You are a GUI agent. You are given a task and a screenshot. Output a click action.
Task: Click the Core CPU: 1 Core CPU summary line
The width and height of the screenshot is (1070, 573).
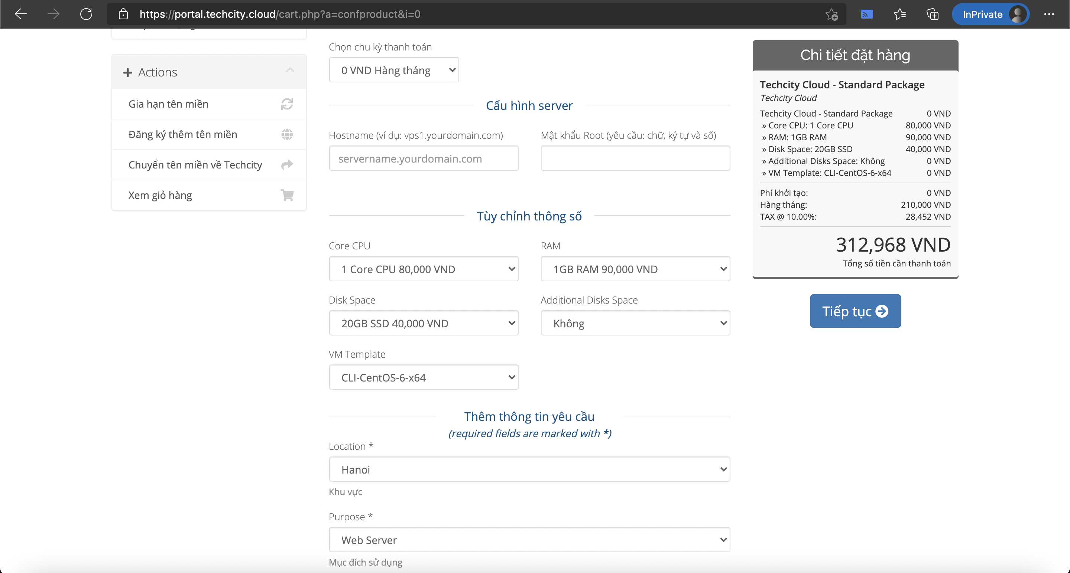point(855,125)
